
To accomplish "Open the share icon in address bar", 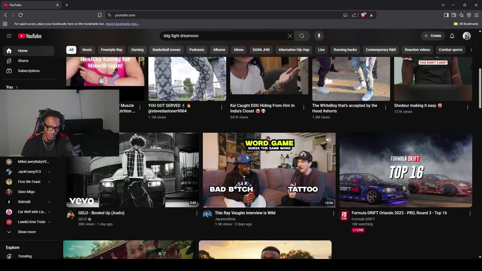I will [x=354, y=15].
